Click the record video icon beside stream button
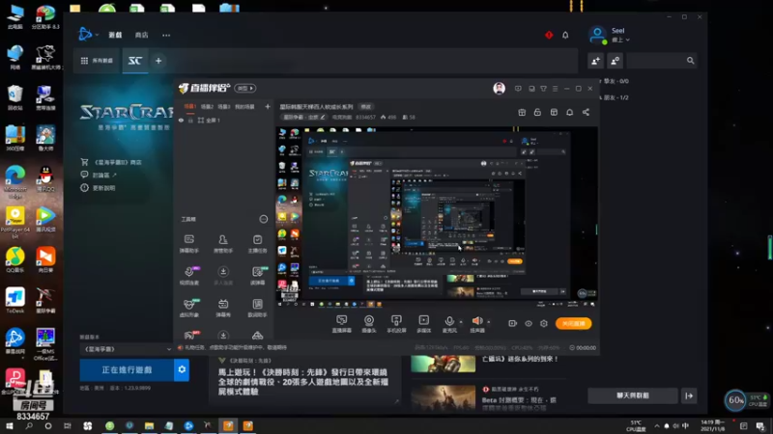773x434 pixels. click(512, 323)
